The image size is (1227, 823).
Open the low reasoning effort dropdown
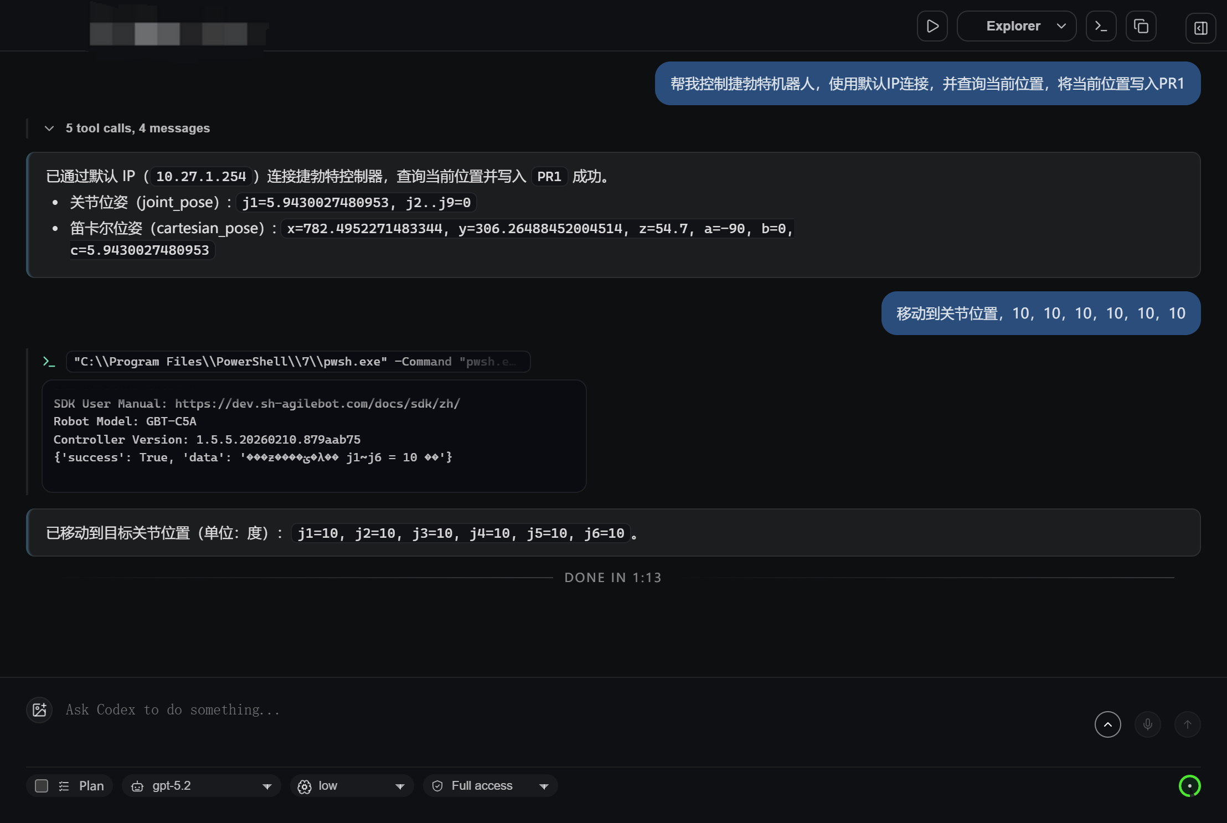click(352, 786)
